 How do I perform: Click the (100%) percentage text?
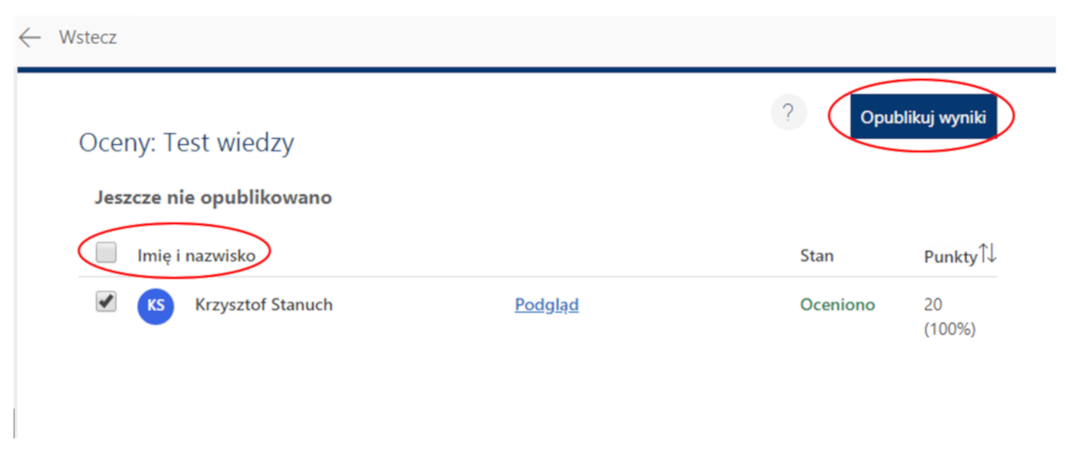[x=950, y=329]
